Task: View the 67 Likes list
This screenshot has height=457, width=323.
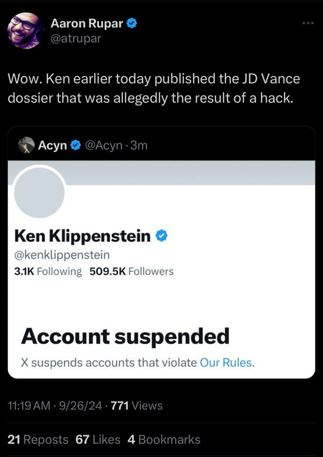Action: coord(98,439)
